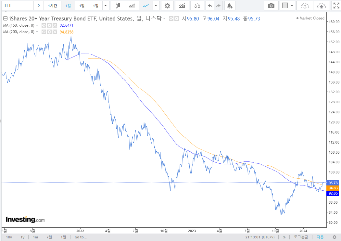Open axis settings gear in bottom corner
Image resolution: width=341 pixels, height=241 pixels.
point(335,237)
